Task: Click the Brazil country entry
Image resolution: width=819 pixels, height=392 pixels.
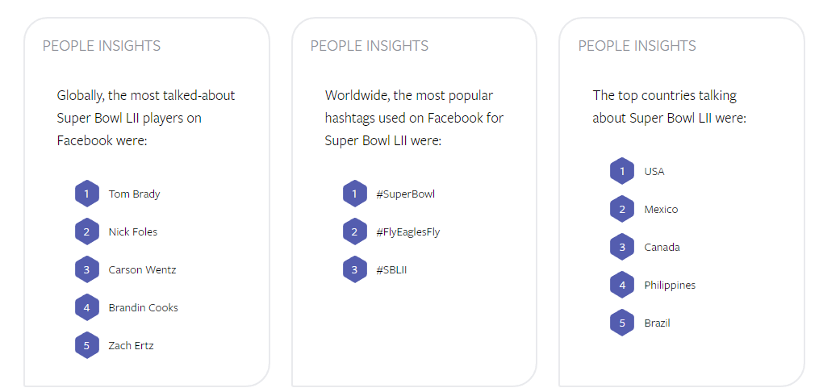Action: [x=657, y=323]
